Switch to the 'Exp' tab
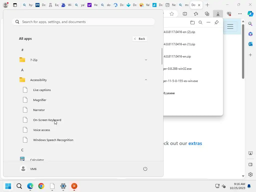The image size is (256, 192). [54, 5]
